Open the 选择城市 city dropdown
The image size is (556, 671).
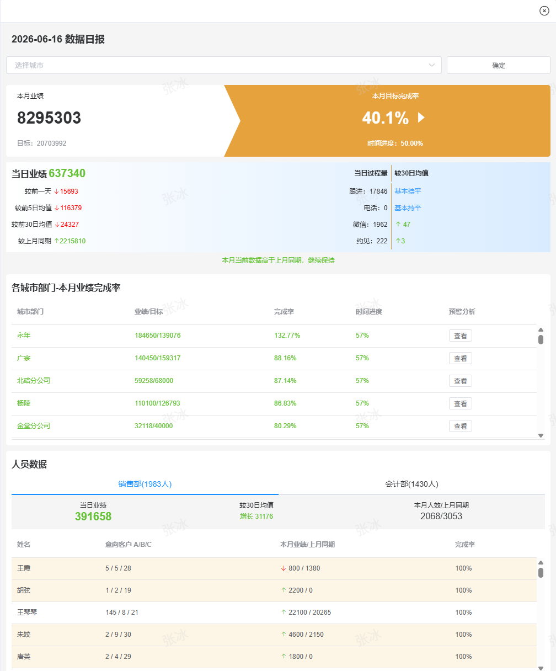(x=224, y=65)
